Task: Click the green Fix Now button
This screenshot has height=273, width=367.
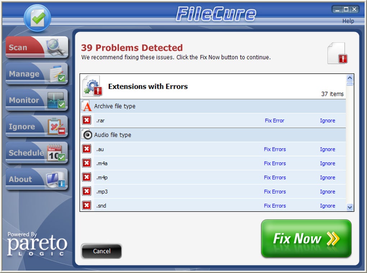Action: pyautogui.click(x=306, y=238)
